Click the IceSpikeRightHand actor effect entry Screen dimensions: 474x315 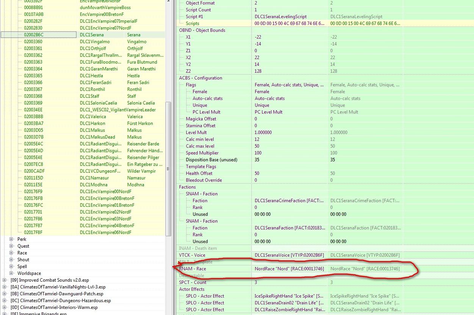[x=289, y=296]
